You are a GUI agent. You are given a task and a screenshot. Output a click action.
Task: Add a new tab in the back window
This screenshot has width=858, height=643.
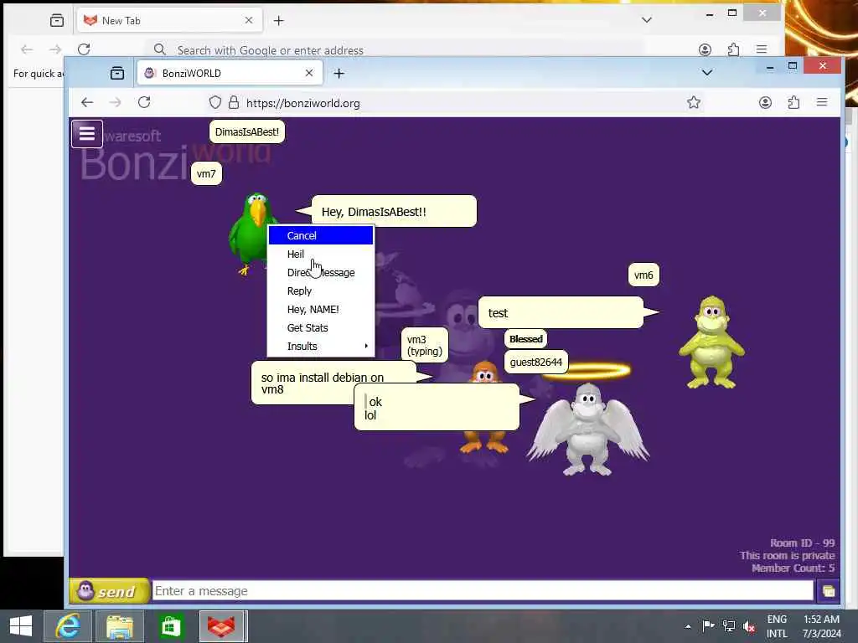click(x=278, y=21)
